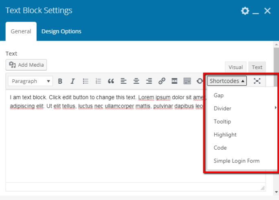
Task: Align text to the right
Action: (149, 81)
